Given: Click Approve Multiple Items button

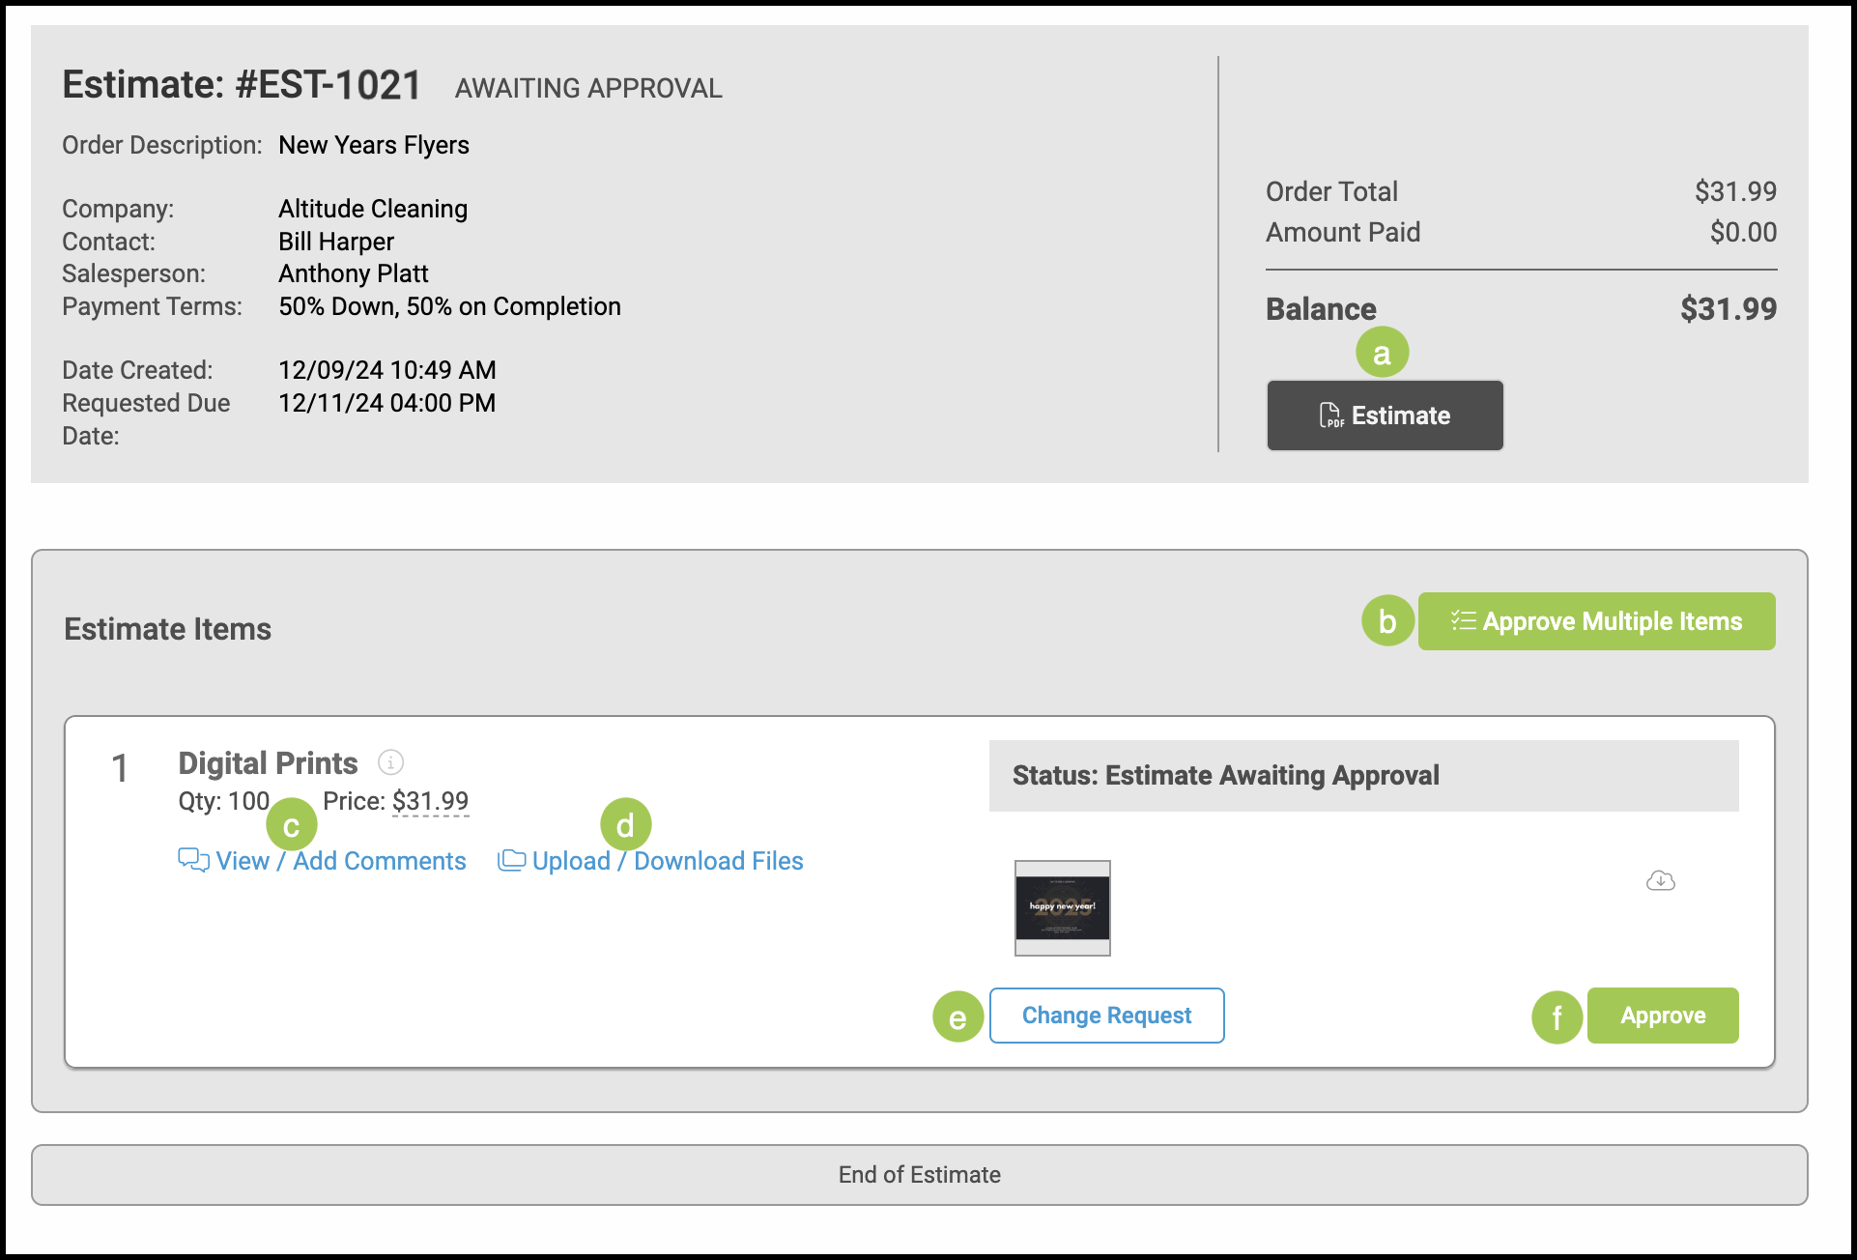Looking at the screenshot, I should pos(1596,621).
